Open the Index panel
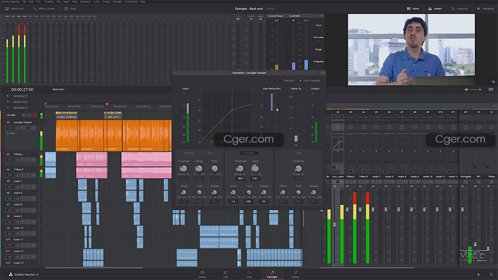 coord(70,8)
